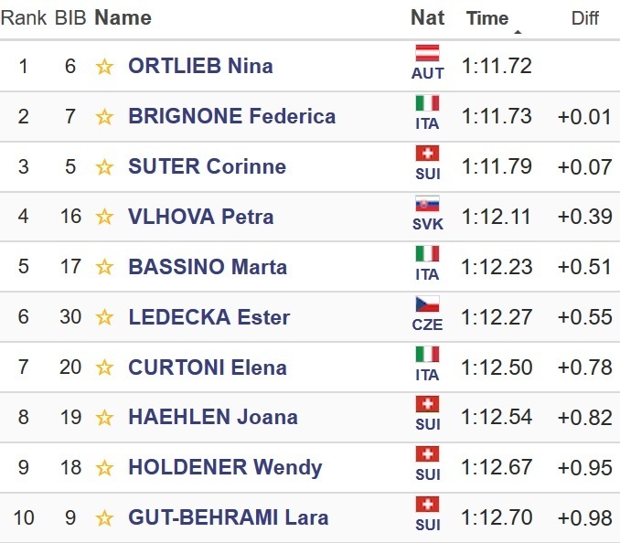Click the star icon beside LEDECKA Ester

(x=105, y=318)
